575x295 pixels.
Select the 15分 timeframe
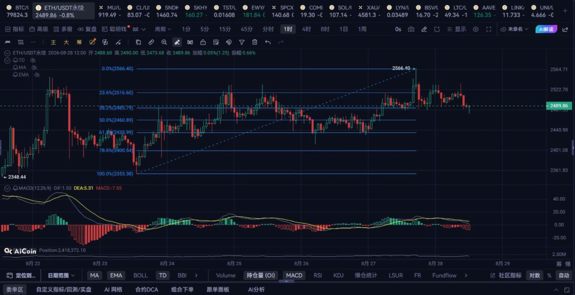(x=225, y=29)
